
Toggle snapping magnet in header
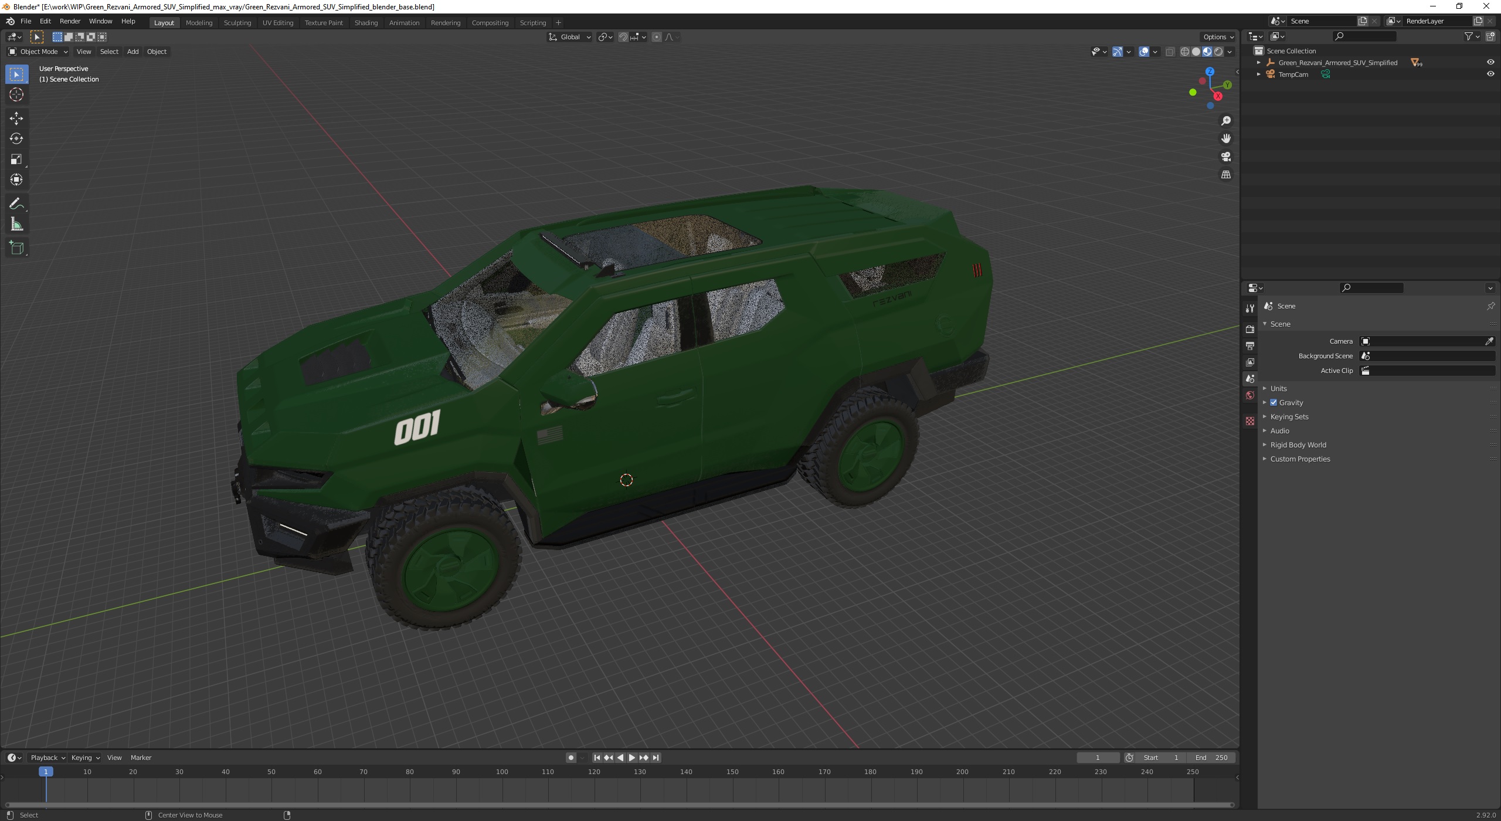[x=623, y=37]
